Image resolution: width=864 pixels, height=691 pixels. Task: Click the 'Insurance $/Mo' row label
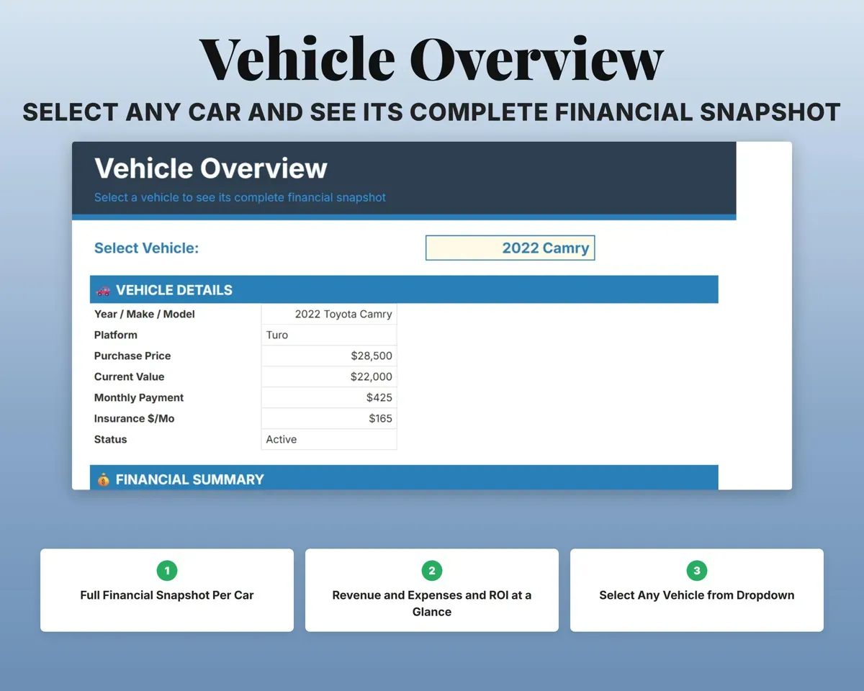coord(135,418)
